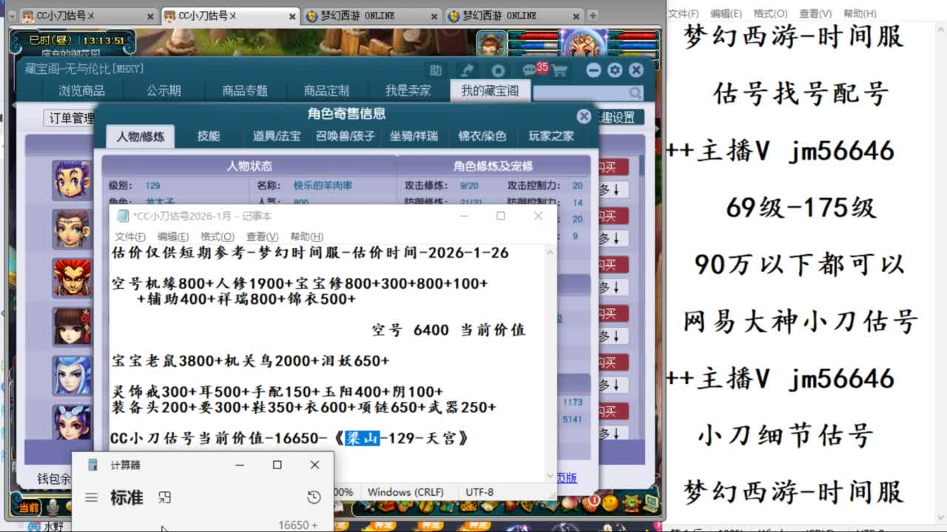
Task: Click the pet portrait in game header
Action: point(491,43)
